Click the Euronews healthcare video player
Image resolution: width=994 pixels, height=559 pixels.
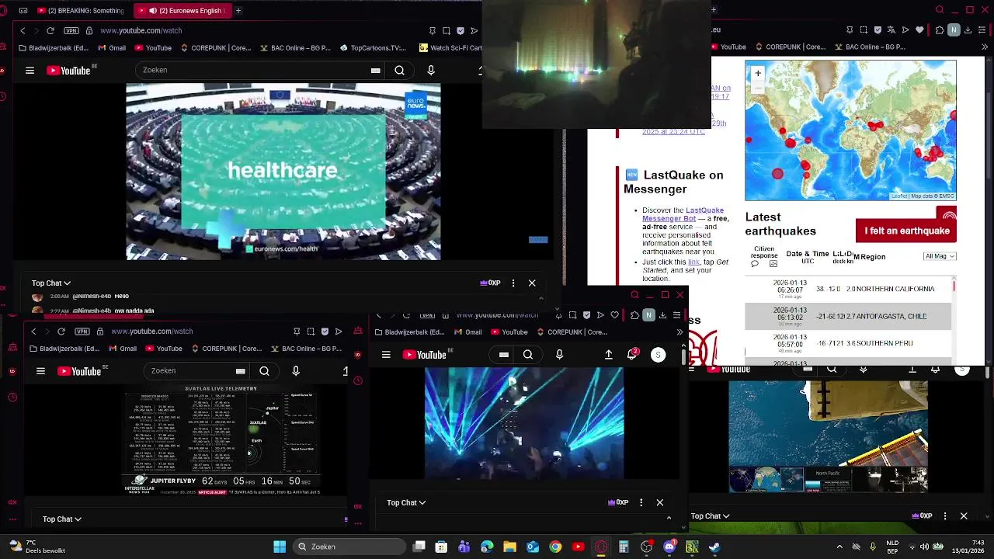[283, 172]
